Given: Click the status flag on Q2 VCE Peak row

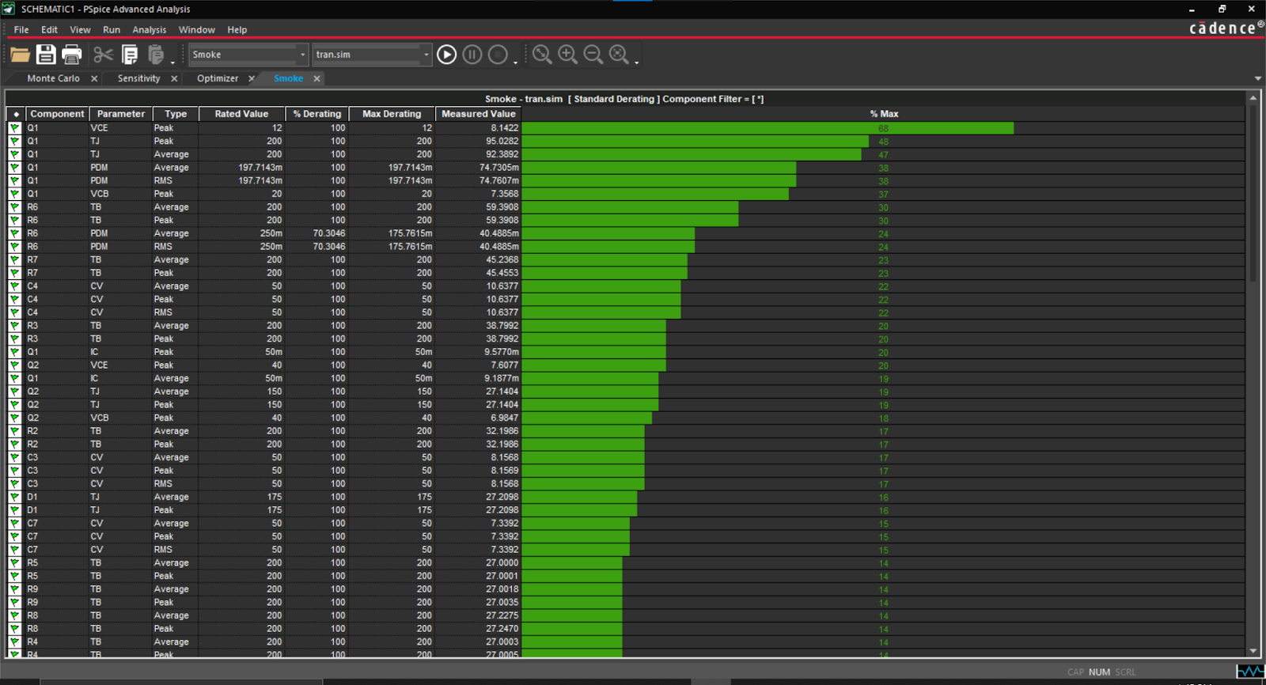Looking at the screenshot, I should click(15, 365).
